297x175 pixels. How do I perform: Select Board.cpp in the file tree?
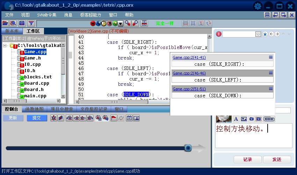pos(37,83)
